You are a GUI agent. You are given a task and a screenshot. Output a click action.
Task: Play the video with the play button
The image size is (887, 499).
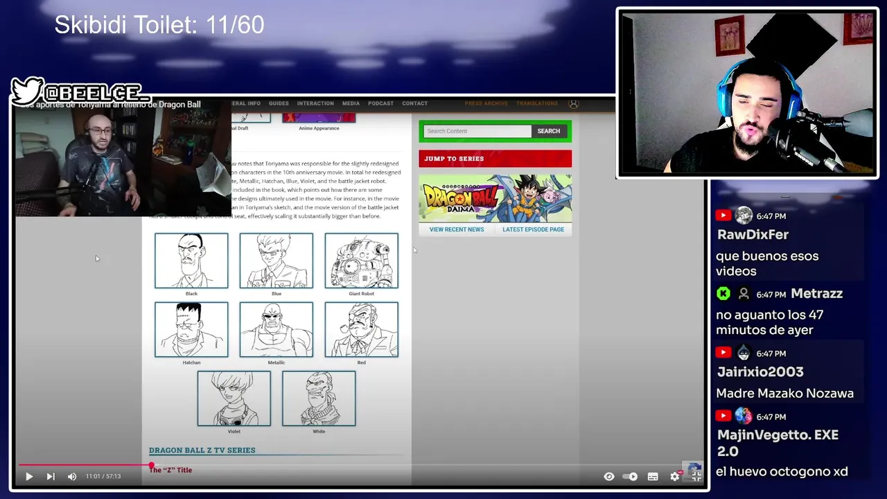tap(29, 476)
